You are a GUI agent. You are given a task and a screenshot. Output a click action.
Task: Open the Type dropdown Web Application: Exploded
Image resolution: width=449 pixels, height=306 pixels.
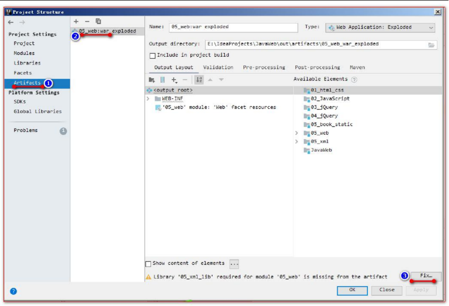(380, 28)
